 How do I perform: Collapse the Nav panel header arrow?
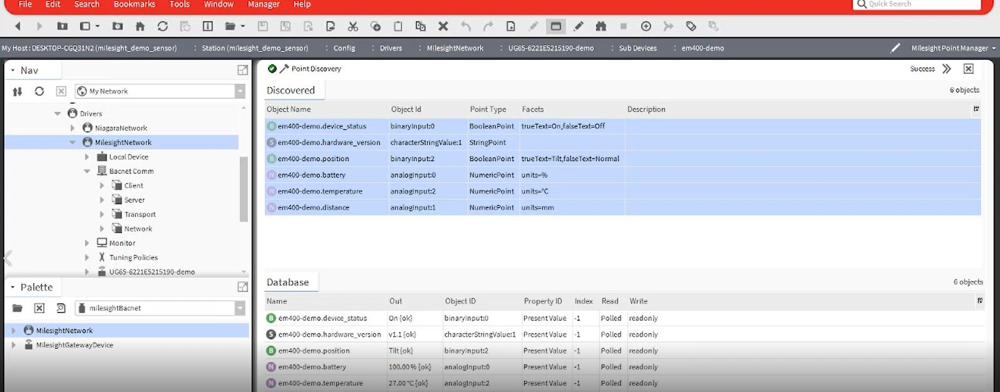pyautogui.click(x=13, y=70)
